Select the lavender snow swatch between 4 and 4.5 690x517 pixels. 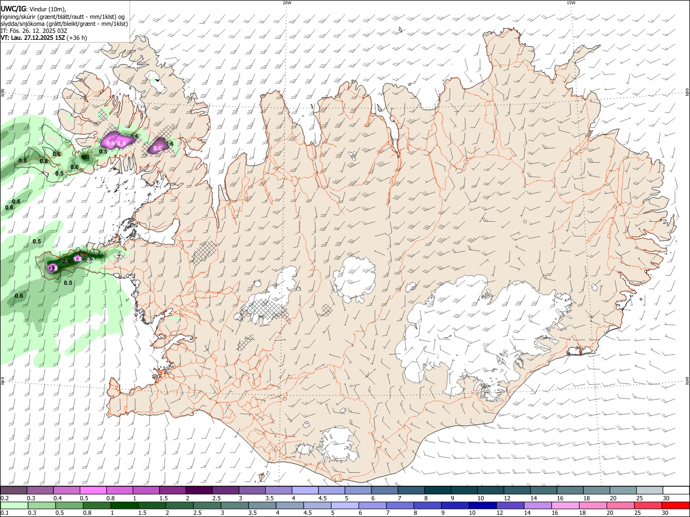coord(305,490)
